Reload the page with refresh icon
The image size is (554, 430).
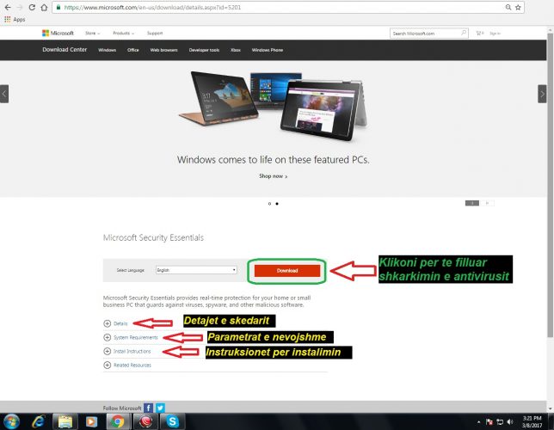tap(32, 7)
